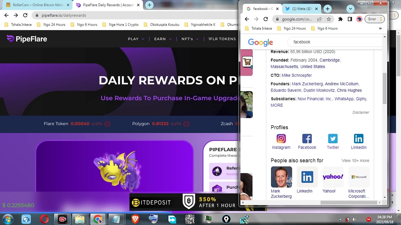Open profile avatar in Google window toolbar
This screenshot has height=225, width=401.
point(359,19)
